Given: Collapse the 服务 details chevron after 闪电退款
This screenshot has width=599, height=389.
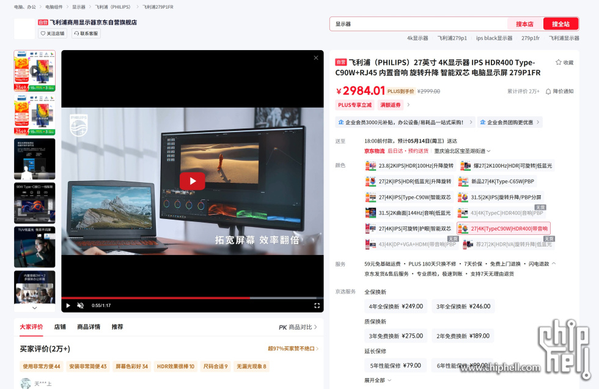Looking at the screenshot, I should click(x=554, y=264).
